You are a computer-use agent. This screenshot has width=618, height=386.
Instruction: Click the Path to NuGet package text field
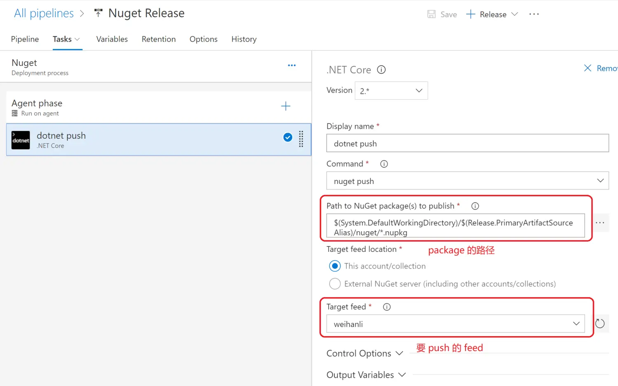click(x=456, y=226)
